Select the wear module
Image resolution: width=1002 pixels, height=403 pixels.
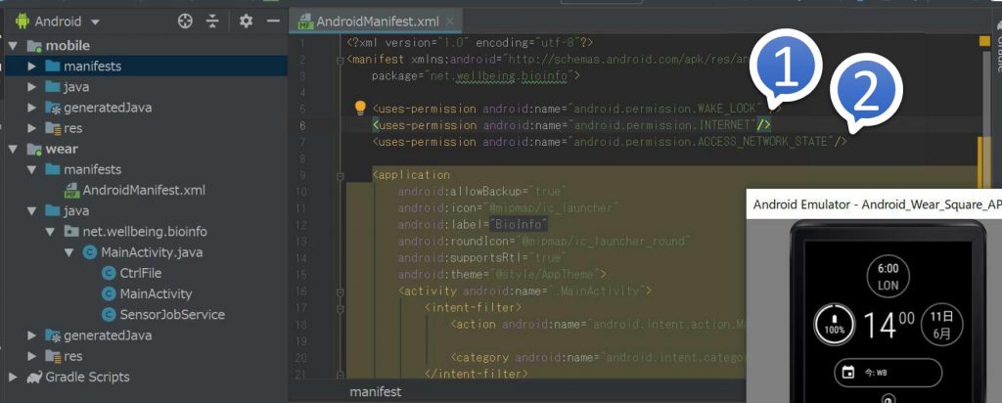(x=62, y=149)
